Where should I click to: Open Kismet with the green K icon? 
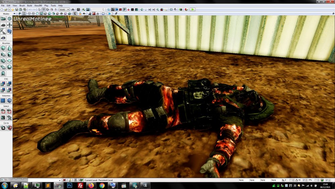pyautogui.click(x=83, y=9)
